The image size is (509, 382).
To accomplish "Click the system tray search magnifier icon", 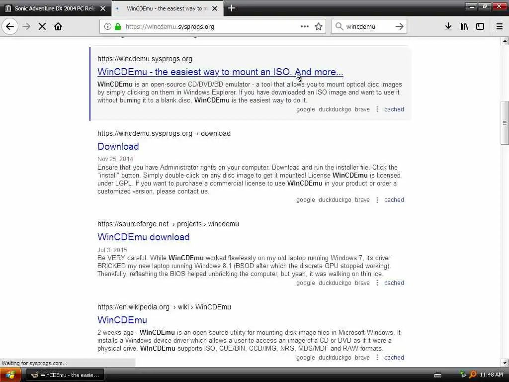I will (473, 375).
